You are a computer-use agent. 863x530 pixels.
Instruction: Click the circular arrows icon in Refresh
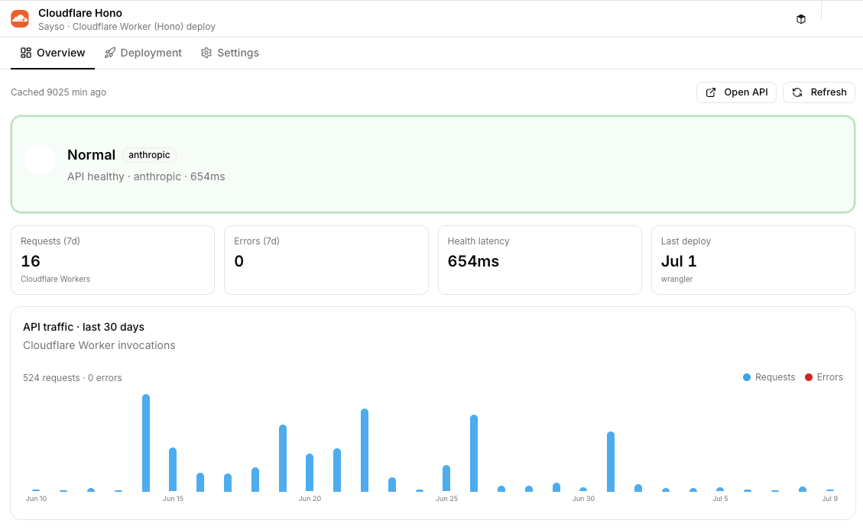tap(797, 92)
